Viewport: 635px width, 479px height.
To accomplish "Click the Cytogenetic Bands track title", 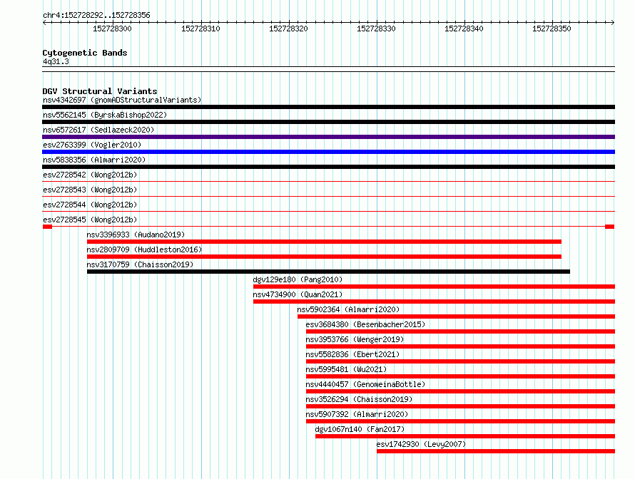I will pyautogui.click(x=85, y=53).
